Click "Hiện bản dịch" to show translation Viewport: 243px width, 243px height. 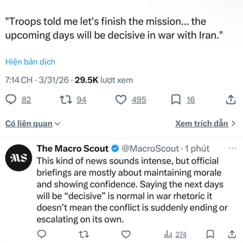[30, 62]
